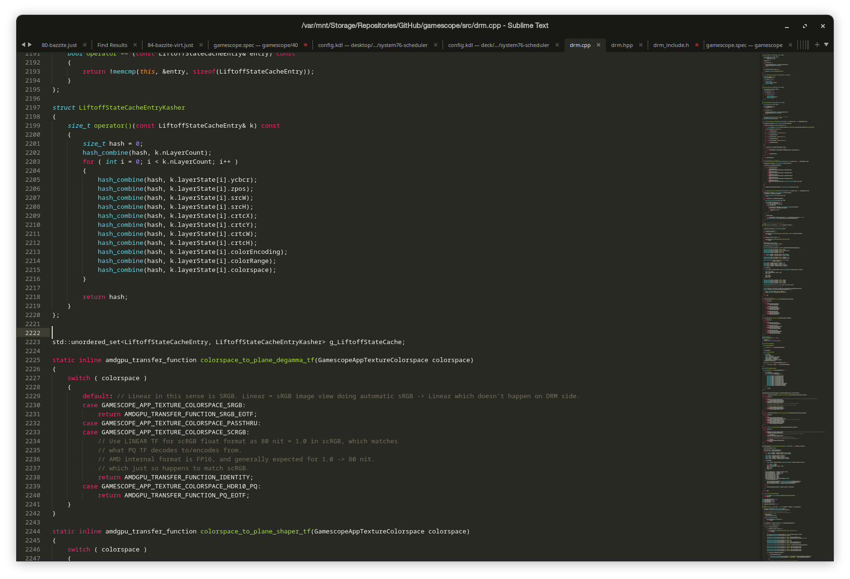The height and width of the screenshot is (579, 850).
Task: Click the size_t operator() declaration on line 2199
Action: pyautogui.click(x=174, y=126)
